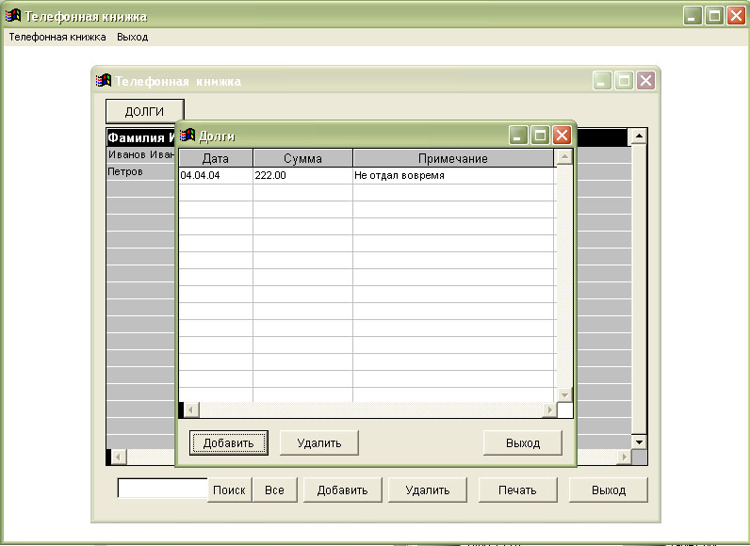Click phone book grid scroll up arrow
Image resolution: width=750 pixels, height=546 pixels.
pos(639,136)
